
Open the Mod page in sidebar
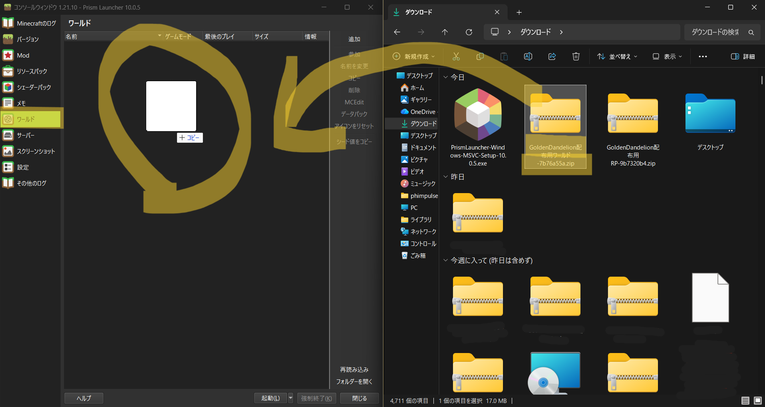pos(23,55)
